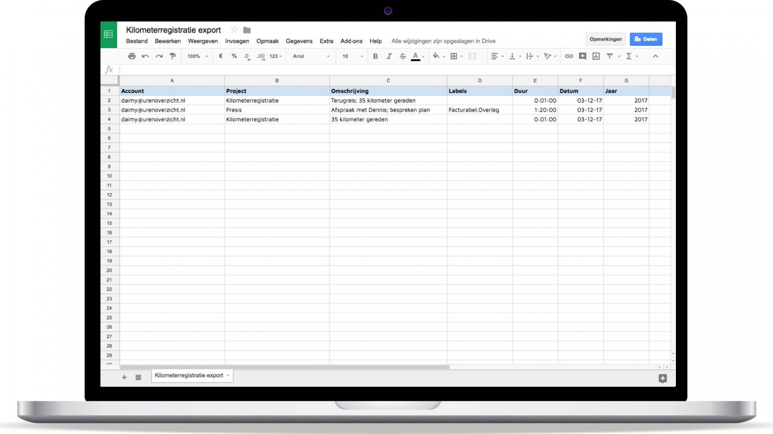Click the Print icon in toolbar

point(132,56)
